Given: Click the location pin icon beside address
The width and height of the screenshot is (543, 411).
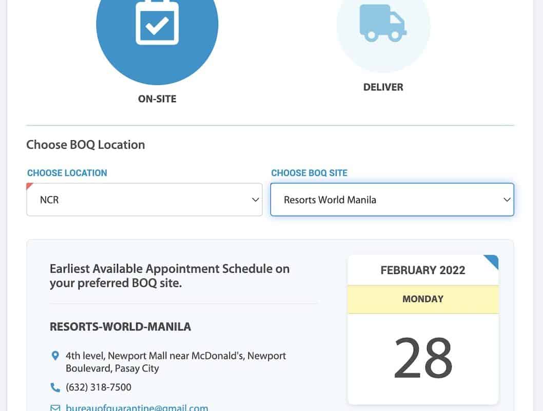Looking at the screenshot, I should [55, 356].
